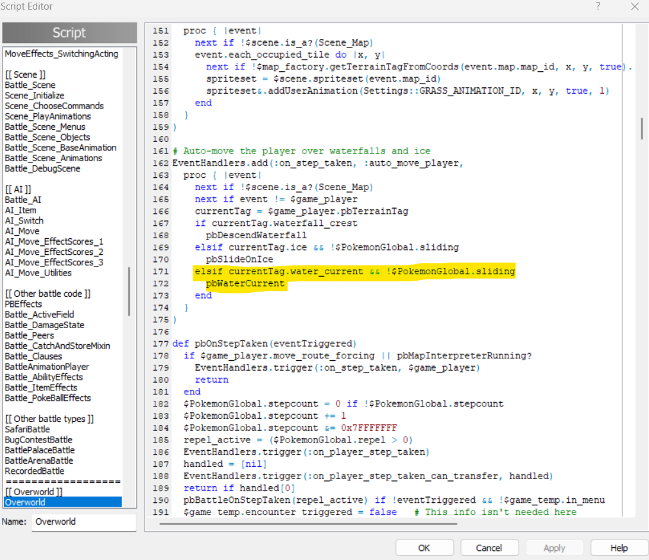Place cursor on highlighted pbWaterCurrent line
This screenshot has height=560, width=649.
click(x=245, y=283)
